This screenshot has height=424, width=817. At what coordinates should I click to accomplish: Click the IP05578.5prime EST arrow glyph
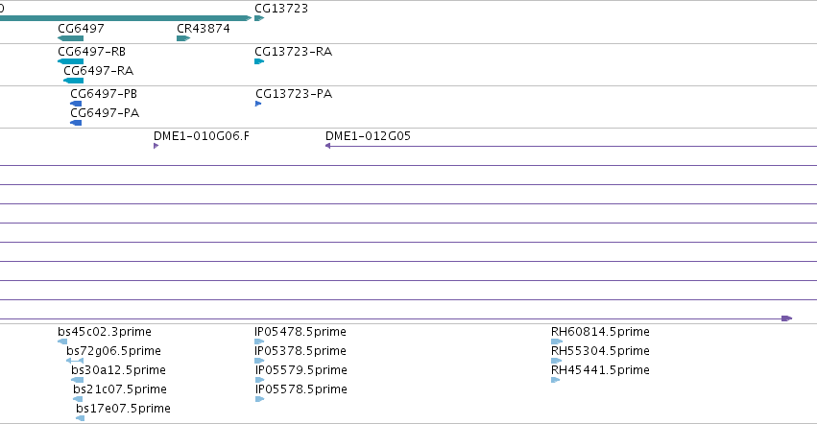click(260, 399)
